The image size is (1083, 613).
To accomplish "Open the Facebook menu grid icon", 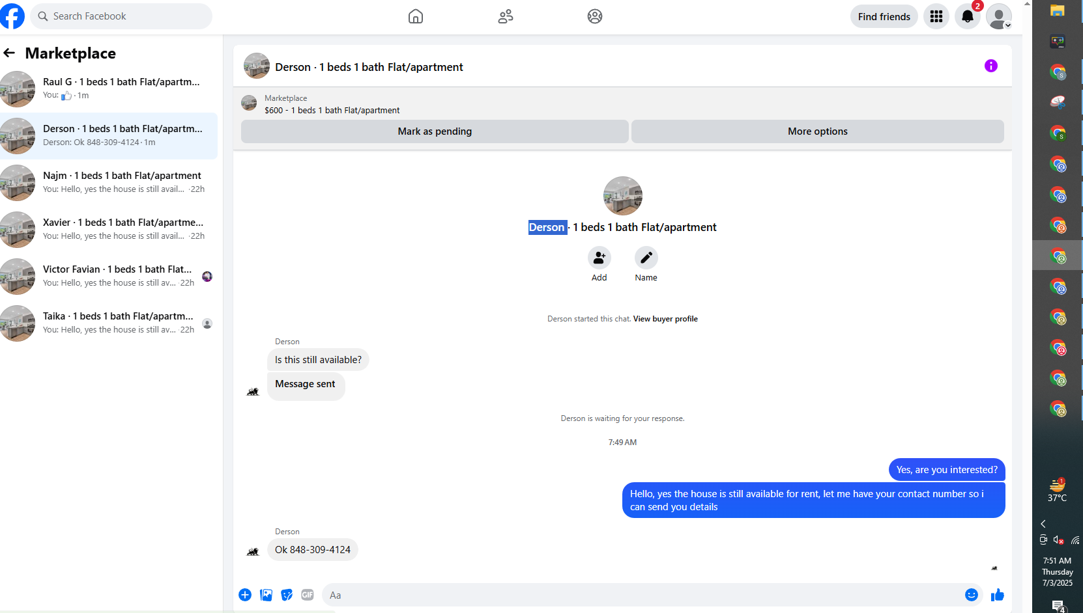I will (x=936, y=16).
